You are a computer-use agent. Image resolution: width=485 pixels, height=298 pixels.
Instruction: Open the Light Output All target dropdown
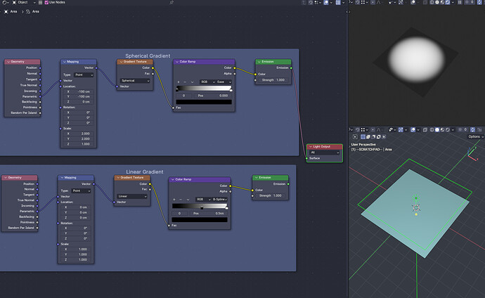325,153
